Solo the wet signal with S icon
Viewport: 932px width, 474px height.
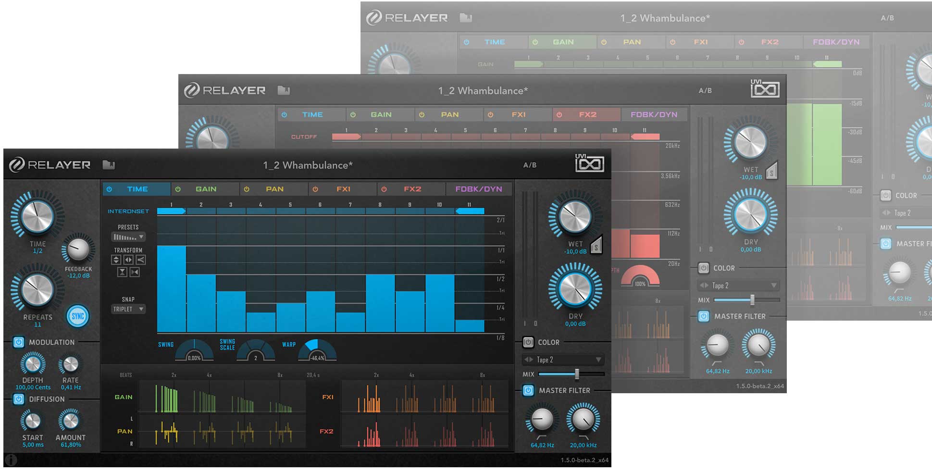click(596, 246)
